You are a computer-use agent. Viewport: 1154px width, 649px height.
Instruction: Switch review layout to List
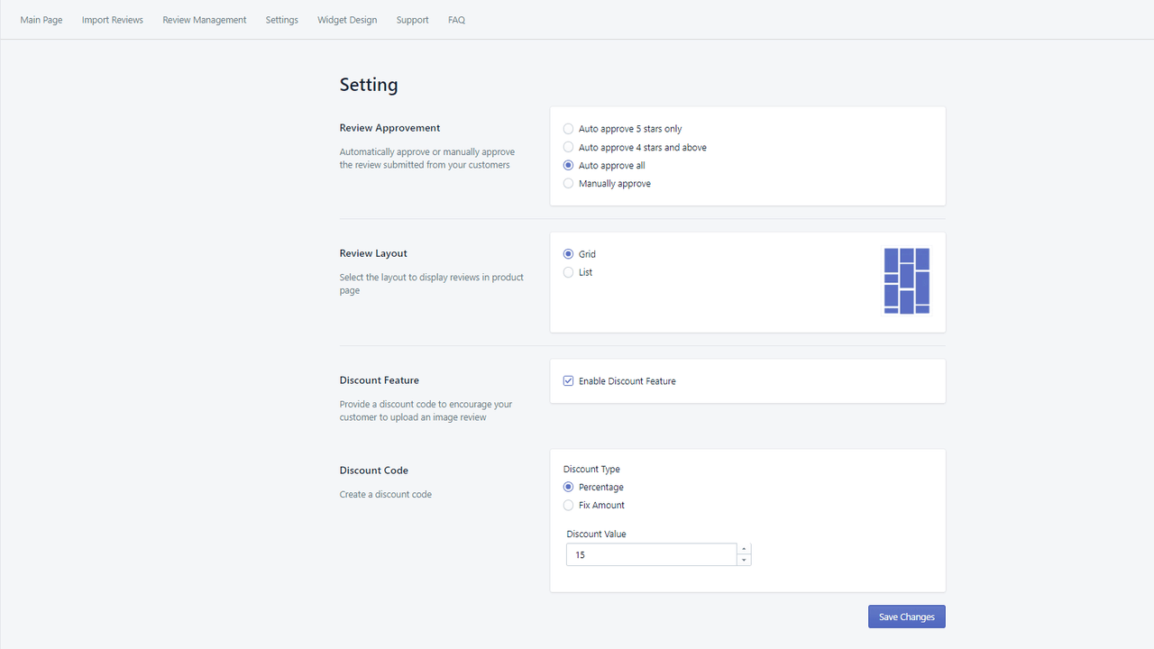point(568,272)
